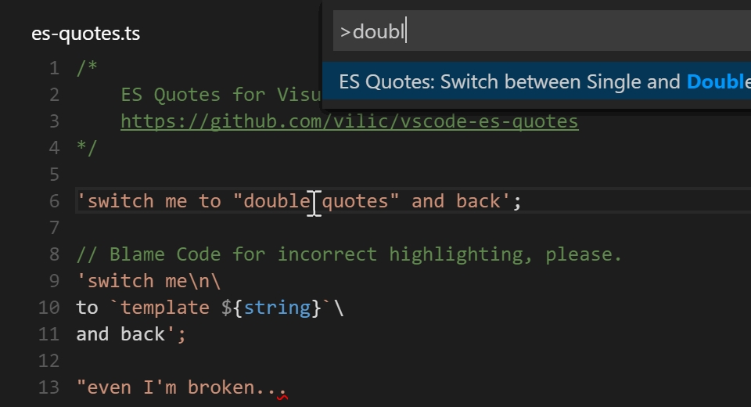Click line number 9 in the gutter
The height and width of the screenshot is (407, 751).
click(x=53, y=281)
